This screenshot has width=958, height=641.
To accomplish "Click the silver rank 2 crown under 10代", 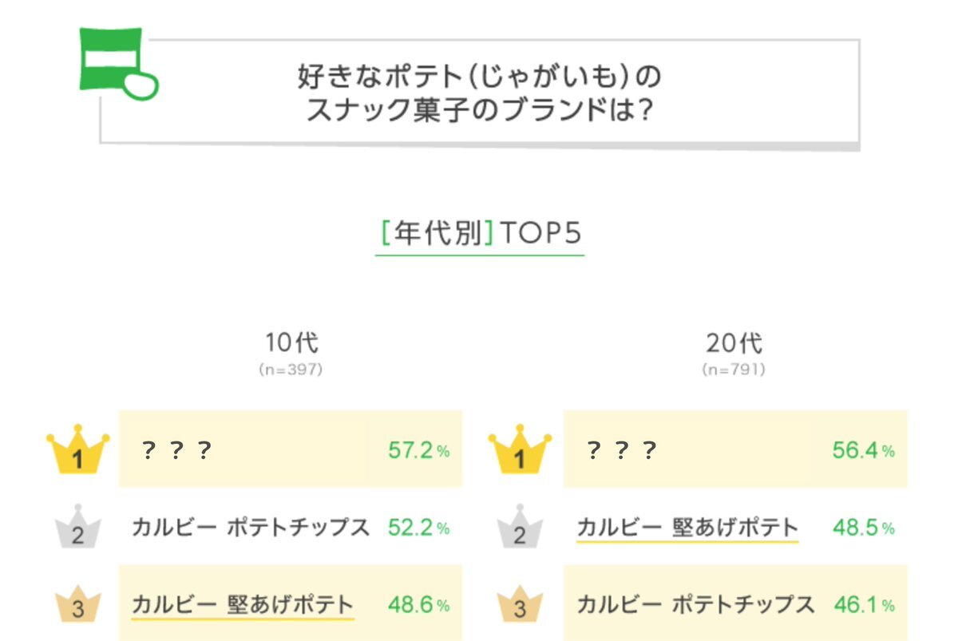I will pyautogui.click(x=77, y=528).
